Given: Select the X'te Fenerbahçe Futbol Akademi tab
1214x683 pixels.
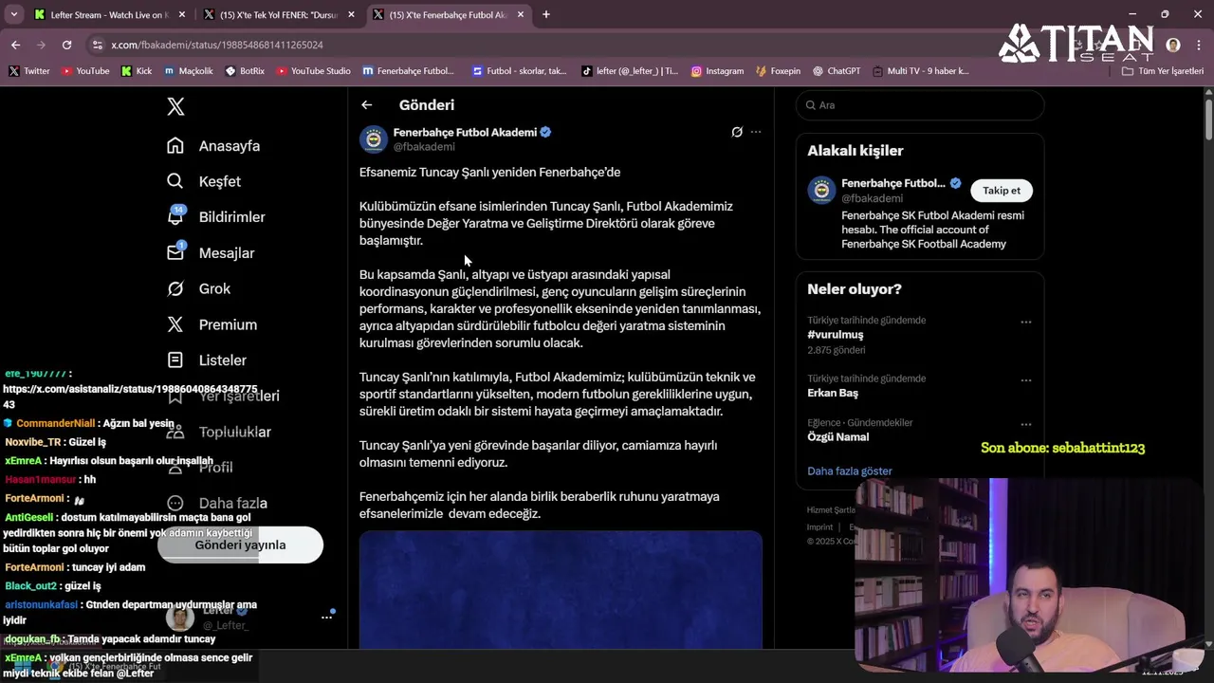Looking at the screenshot, I should coord(448,14).
